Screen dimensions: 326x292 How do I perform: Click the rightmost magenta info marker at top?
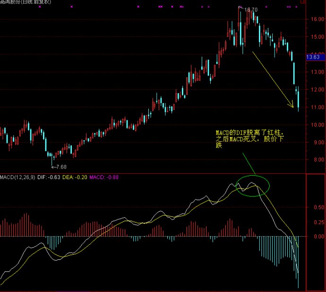[296, 7]
